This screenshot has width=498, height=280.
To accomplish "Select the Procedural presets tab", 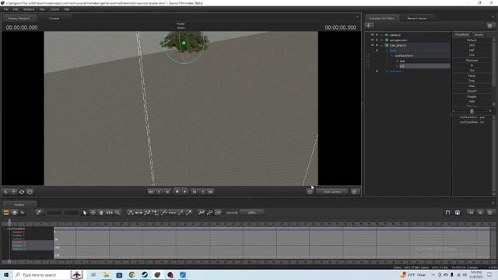I will coord(461,34).
